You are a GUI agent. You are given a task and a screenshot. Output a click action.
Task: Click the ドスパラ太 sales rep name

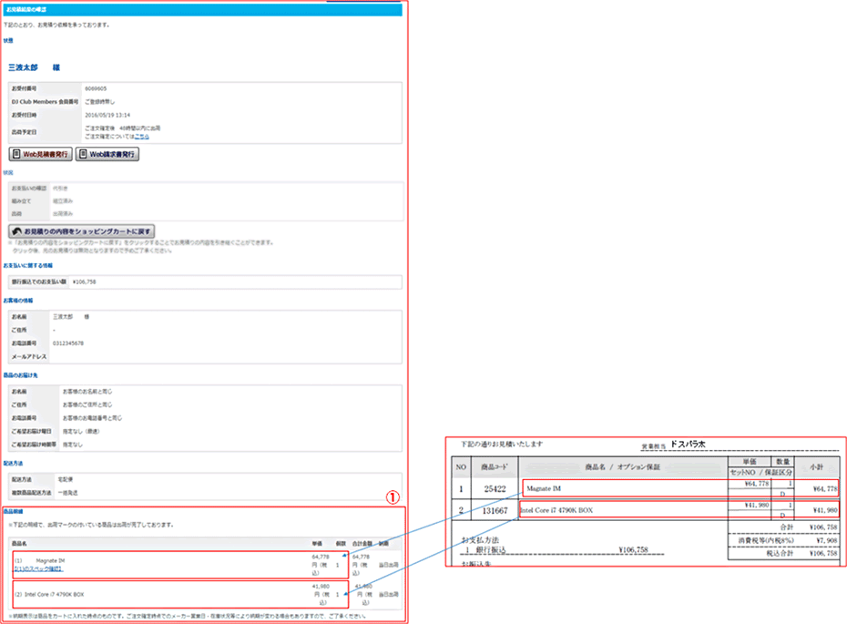(688, 445)
